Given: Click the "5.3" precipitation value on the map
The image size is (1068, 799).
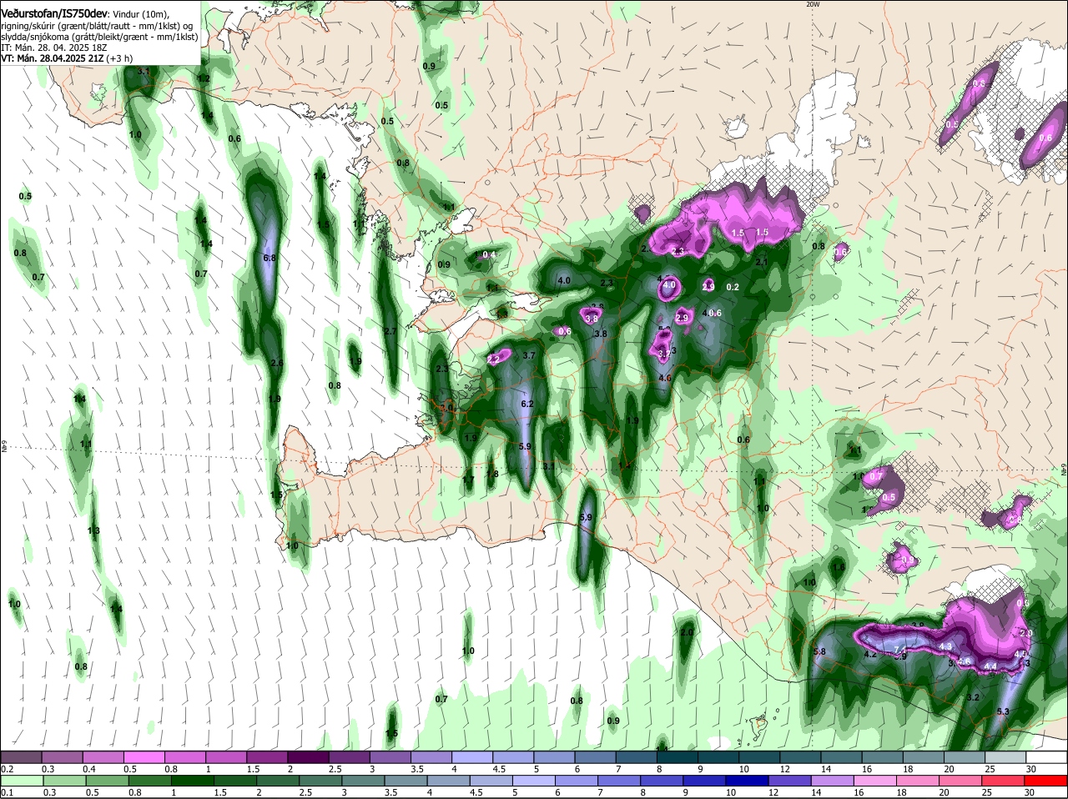Looking at the screenshot, I should coord(1003,711).
